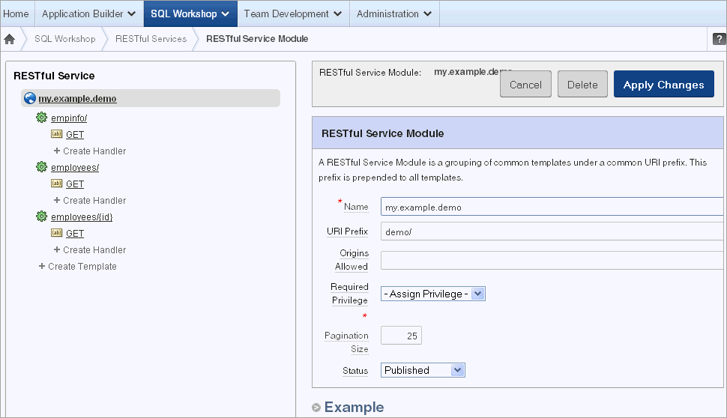Click the gear icon next to empinfo/
This screenshot has height=418, width=727.
pyautogui.click(x=42, y=118)
